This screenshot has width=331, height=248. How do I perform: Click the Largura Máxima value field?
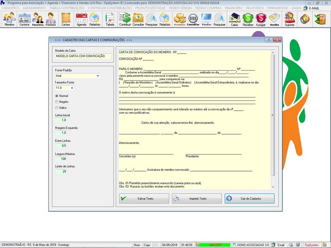(61, 159)
